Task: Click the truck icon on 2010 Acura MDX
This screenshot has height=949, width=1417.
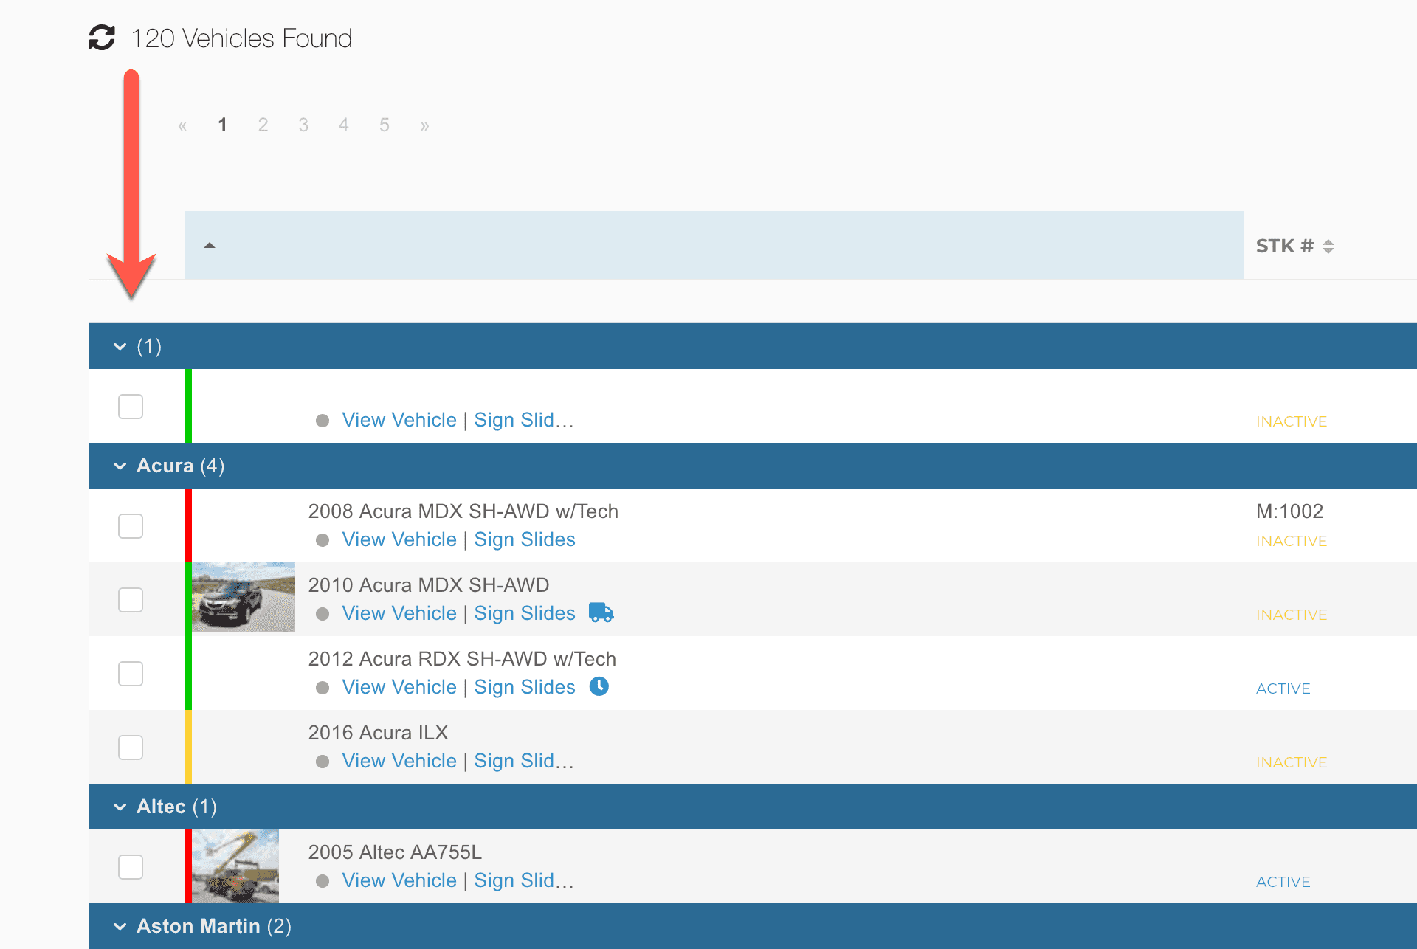Action: coord(601,612)
